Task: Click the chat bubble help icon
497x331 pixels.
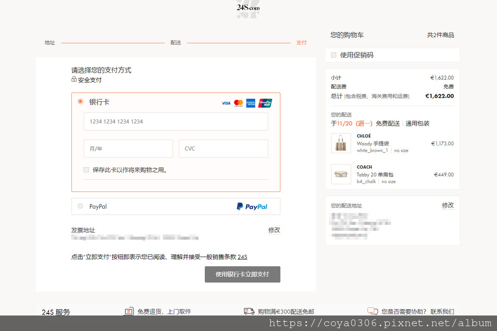Action: pos(372,312)
